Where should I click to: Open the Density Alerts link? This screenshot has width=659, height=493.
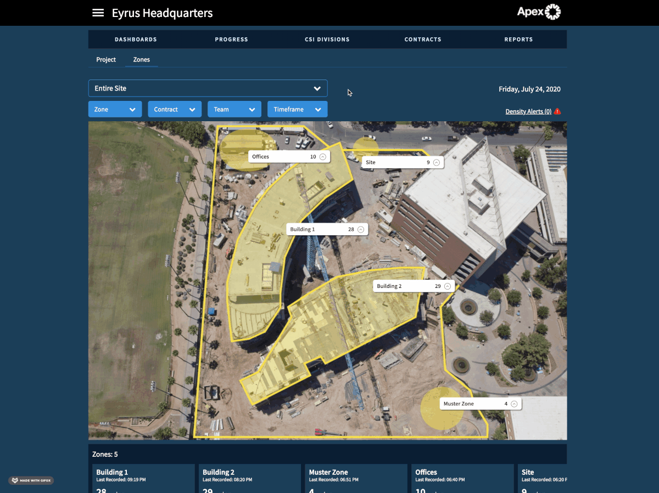pos(527,111)
